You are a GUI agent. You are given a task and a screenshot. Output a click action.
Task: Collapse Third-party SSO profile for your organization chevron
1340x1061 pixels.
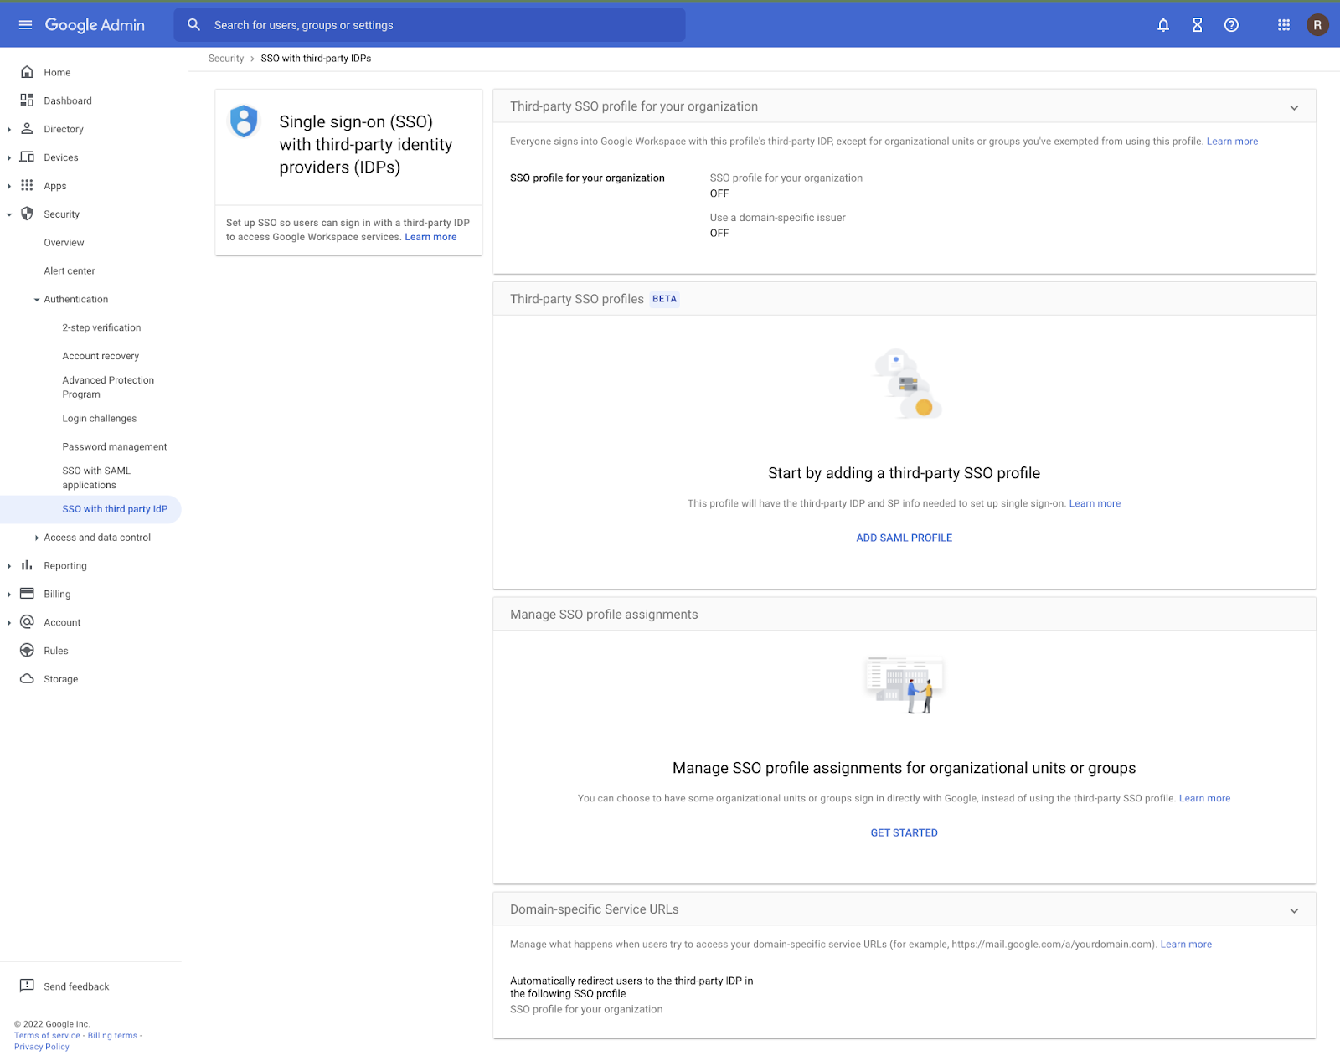(1294, 107)
